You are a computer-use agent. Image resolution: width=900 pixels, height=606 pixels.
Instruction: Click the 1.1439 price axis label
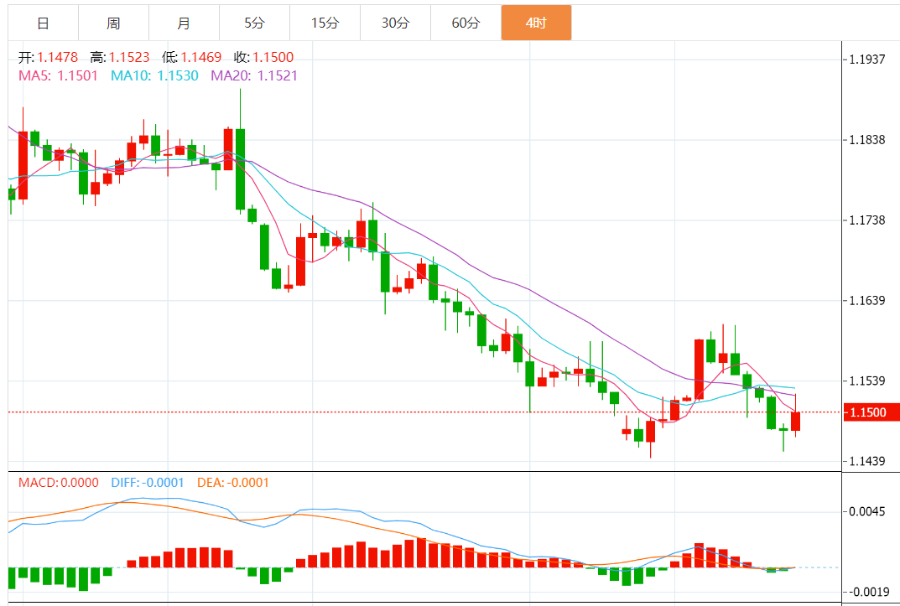867,461
